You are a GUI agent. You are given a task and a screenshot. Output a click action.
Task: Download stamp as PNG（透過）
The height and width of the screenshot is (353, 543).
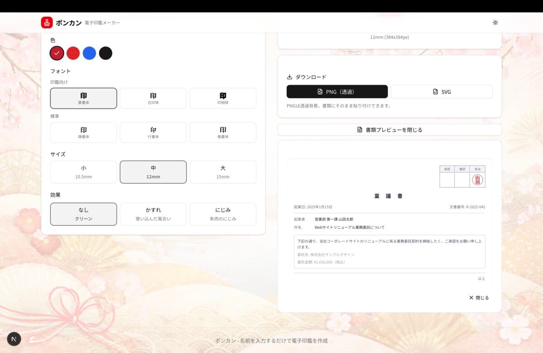click(337, 91)
